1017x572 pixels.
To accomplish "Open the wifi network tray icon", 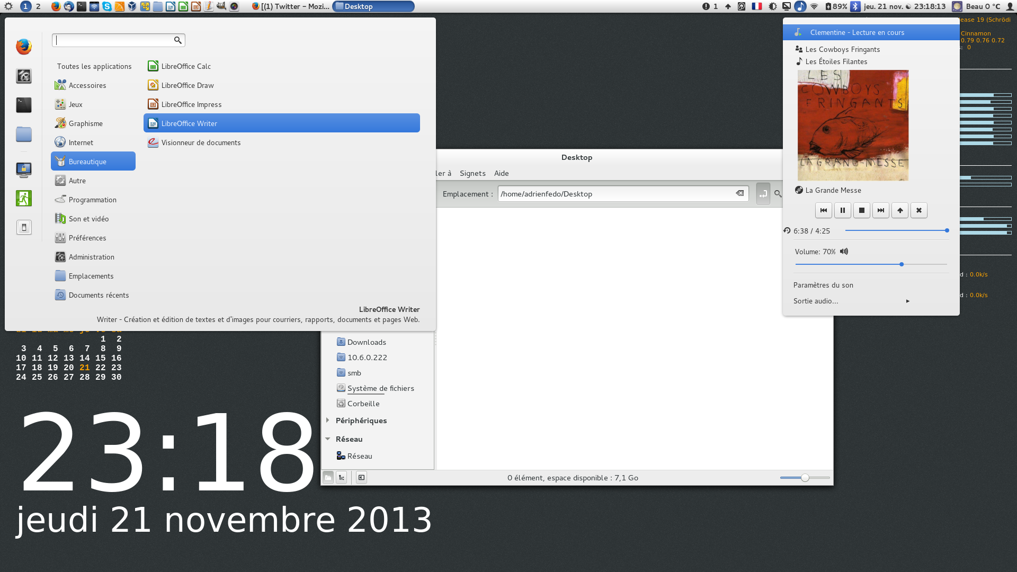I will click(x=814, y=6).
